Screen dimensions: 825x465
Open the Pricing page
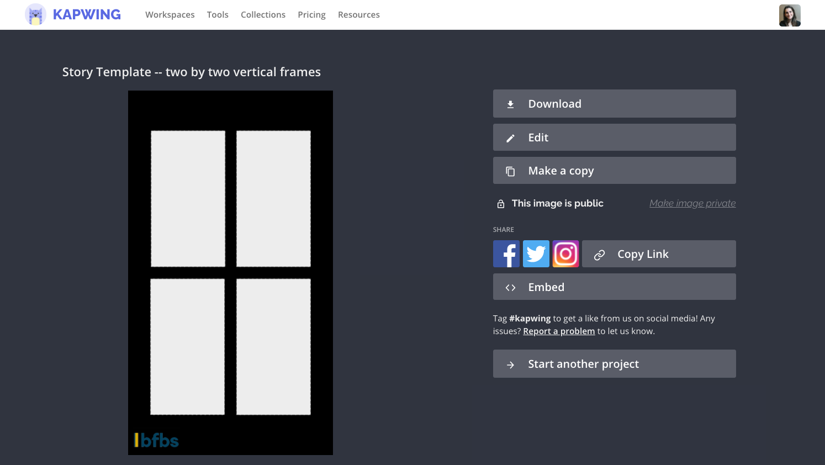(x=311, y=15)
